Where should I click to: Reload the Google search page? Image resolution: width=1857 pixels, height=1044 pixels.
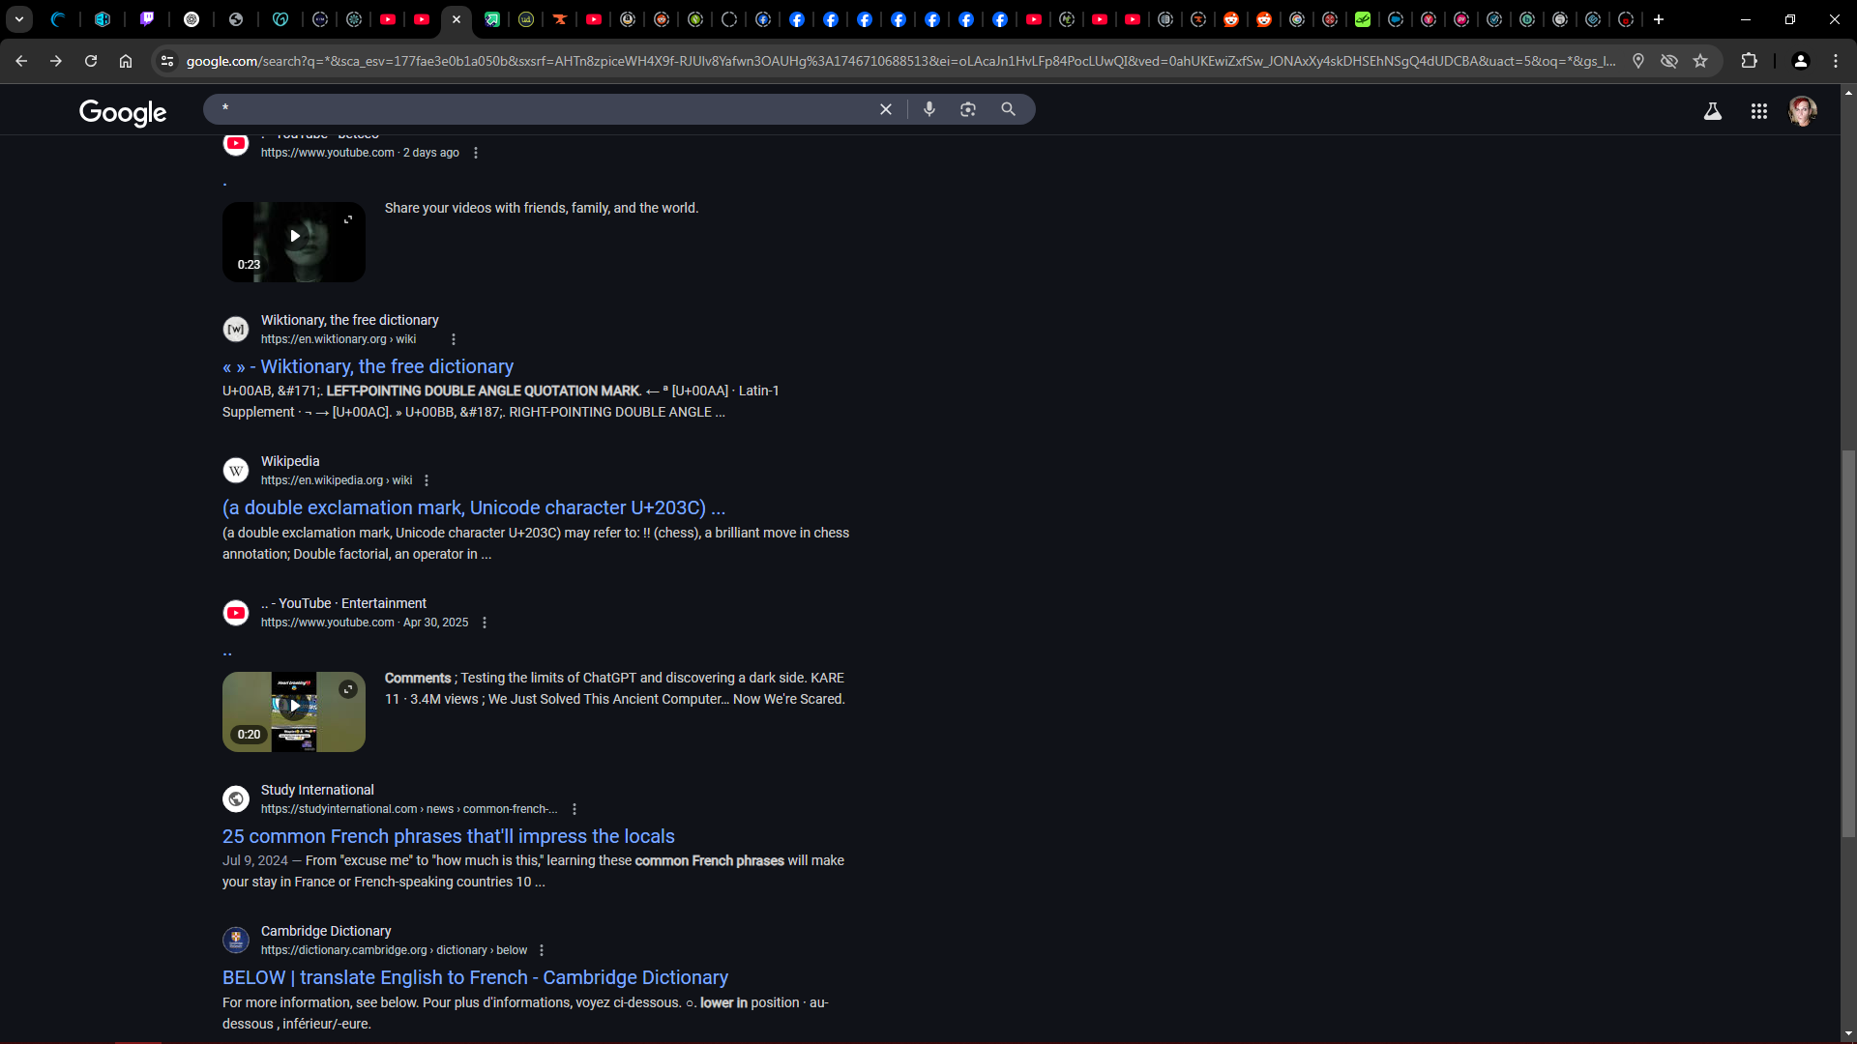pos(91,61)
